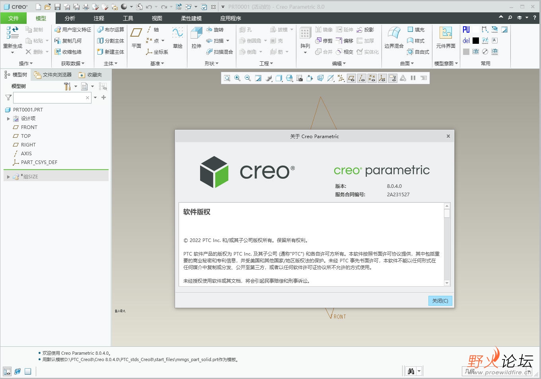Switch to the 分析 ribbon tab
The image size is (541, 379).
[x=70, y=18]
